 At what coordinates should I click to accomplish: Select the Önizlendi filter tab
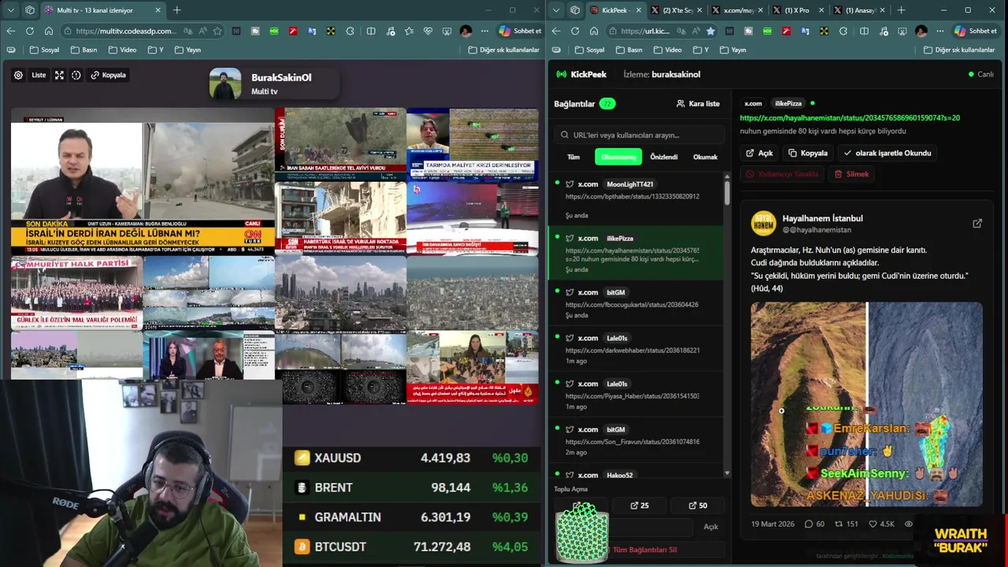pyautogui.click(x=664, y=157)
